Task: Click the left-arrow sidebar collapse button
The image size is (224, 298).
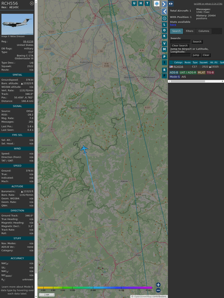Action: pyautogui.click(x=164, y=11)
